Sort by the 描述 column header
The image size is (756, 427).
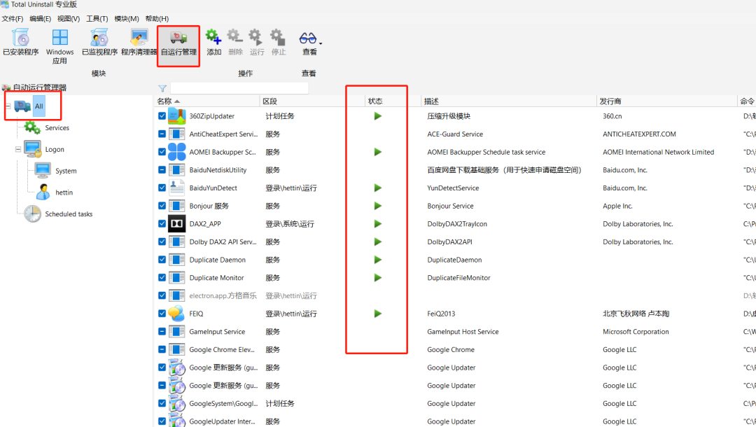[x=509, y=101]
